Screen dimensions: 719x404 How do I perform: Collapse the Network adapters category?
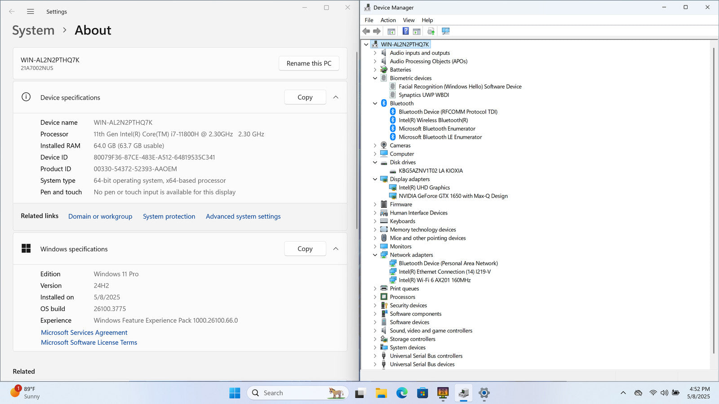(375, 255)
